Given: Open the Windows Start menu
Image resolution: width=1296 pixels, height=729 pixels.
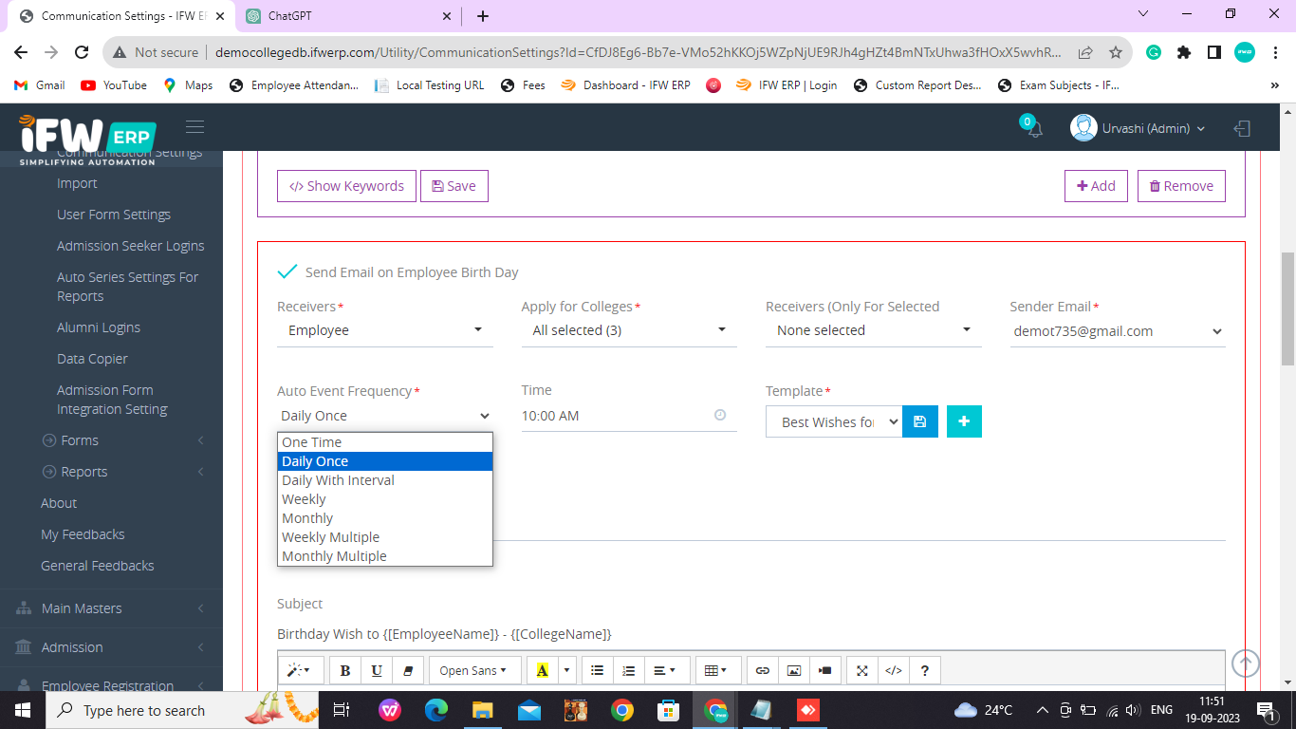Looking at the screenshot, I should 23,710.
